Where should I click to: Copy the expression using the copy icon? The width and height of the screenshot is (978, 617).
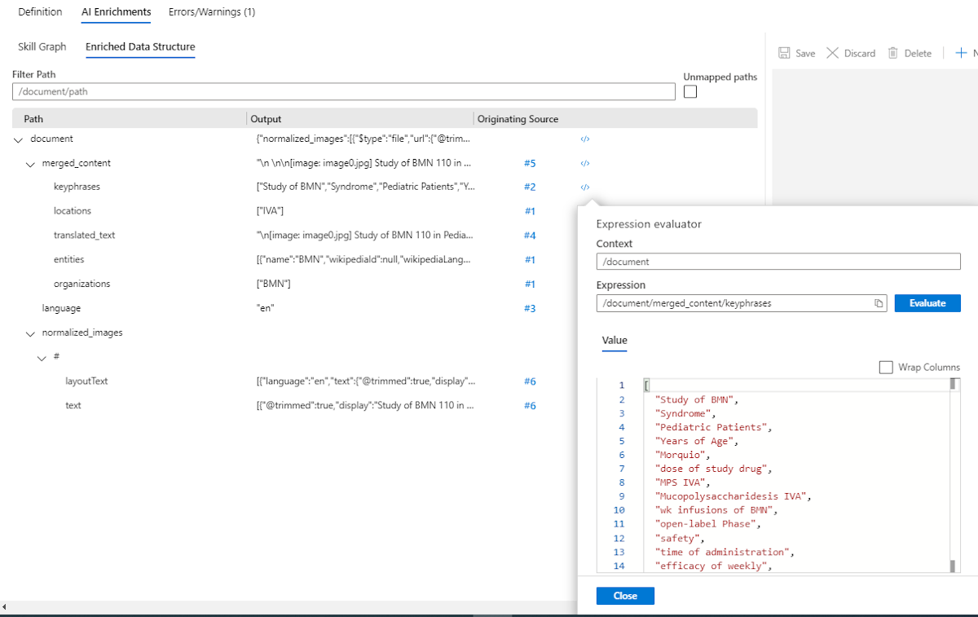tap(879, 303)
